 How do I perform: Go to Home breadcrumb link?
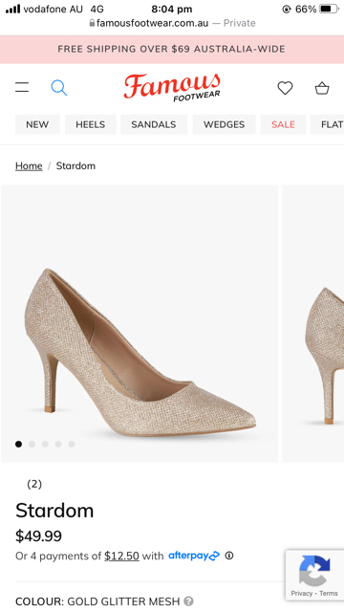[x=29, y=165]
